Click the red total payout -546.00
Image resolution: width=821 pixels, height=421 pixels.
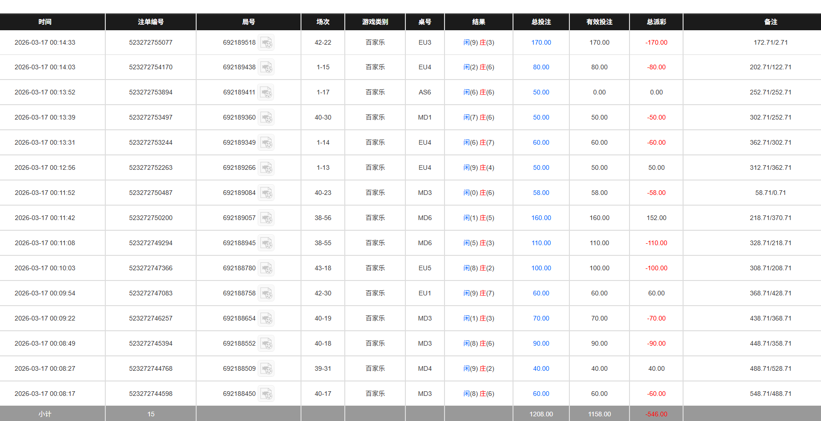(x=656, y=414)
